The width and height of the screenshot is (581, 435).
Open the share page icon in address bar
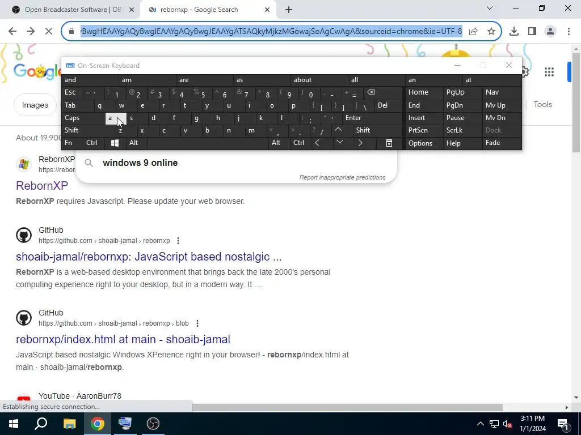pos(473,32)
